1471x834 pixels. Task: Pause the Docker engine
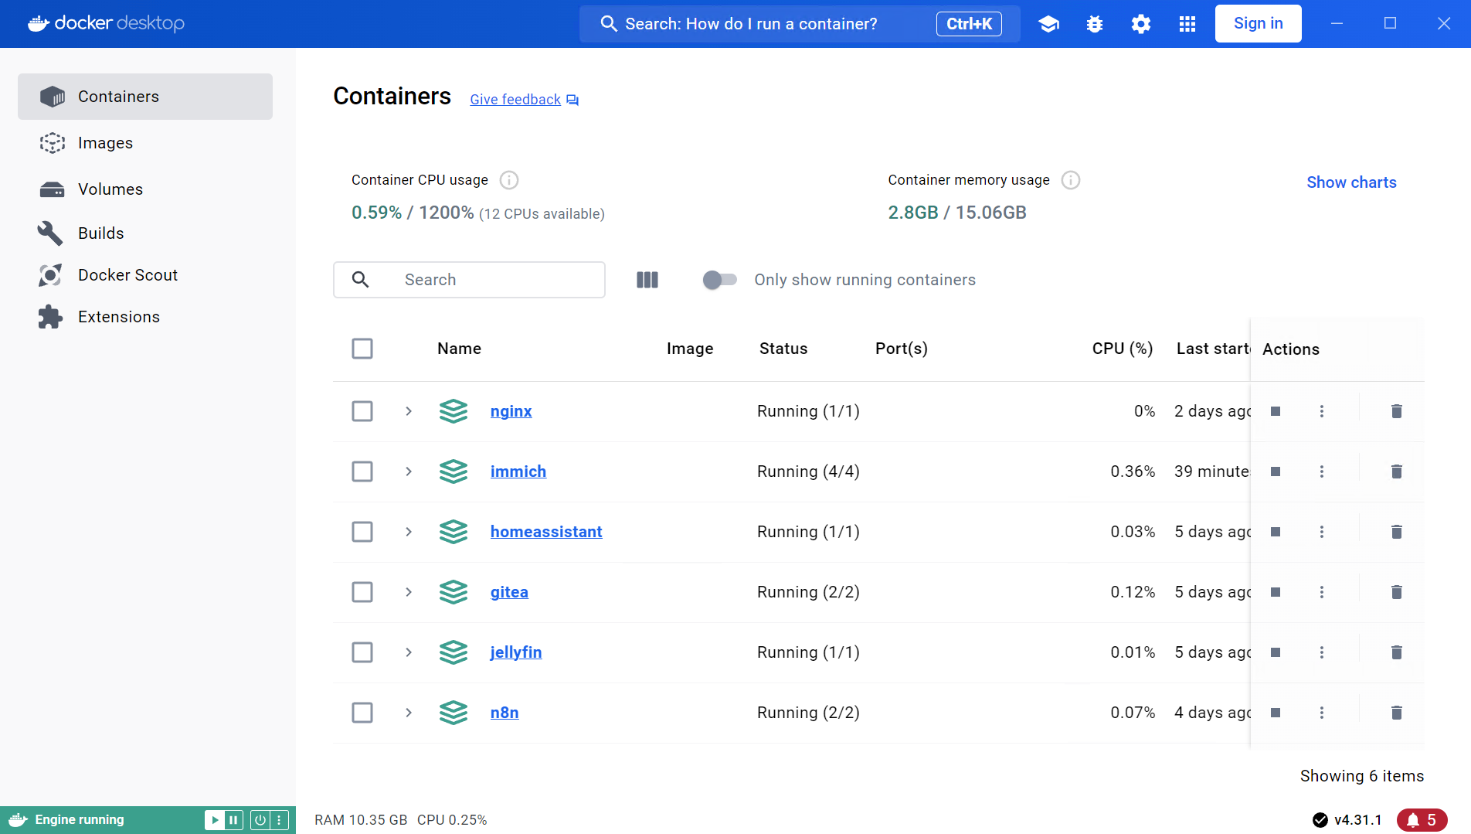tap(233, 820)
